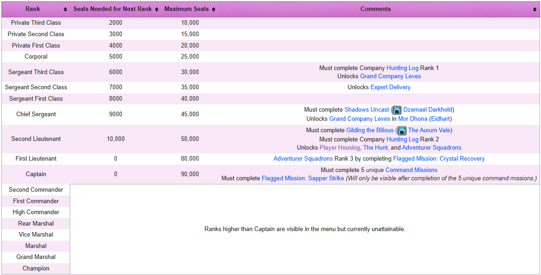Click the 15,000 maximum seals value
The height and width of the screenshot is (275, 541).
pos(190,34)
